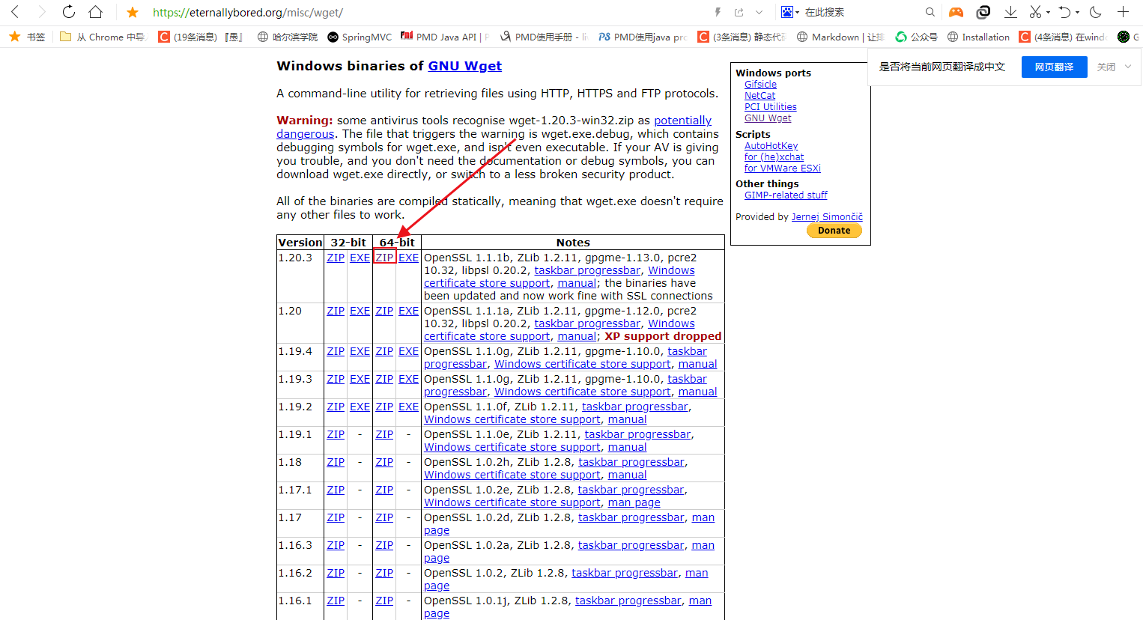The height and width of the screenshot is (620, 1143).
Task: Open the SpringMVC bookmark
Action: 360,37
